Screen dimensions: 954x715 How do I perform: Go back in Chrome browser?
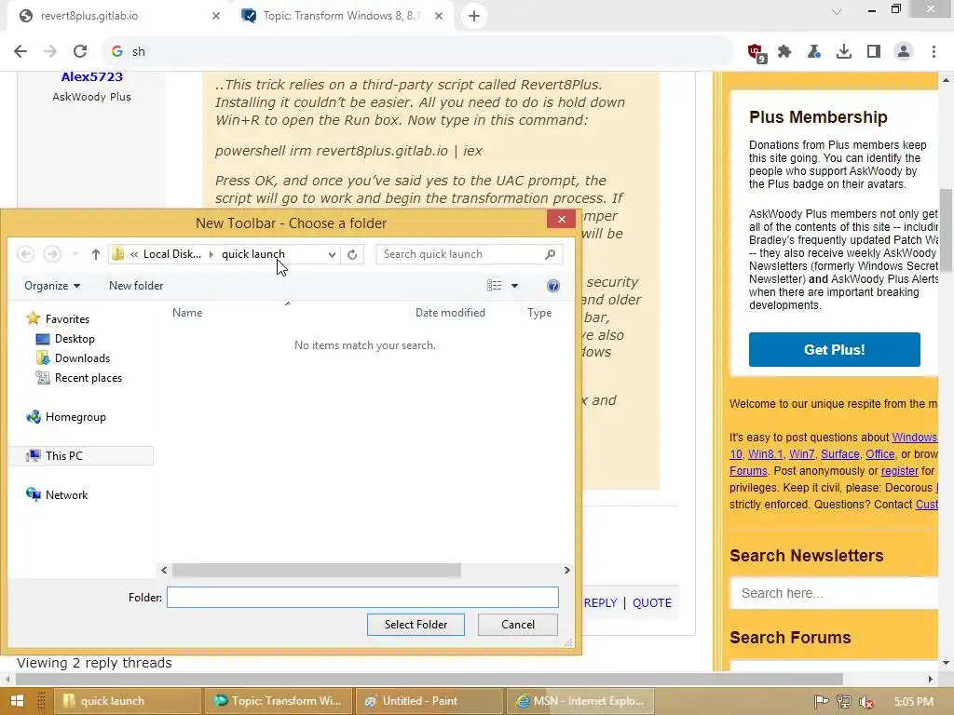click(20, 52)
